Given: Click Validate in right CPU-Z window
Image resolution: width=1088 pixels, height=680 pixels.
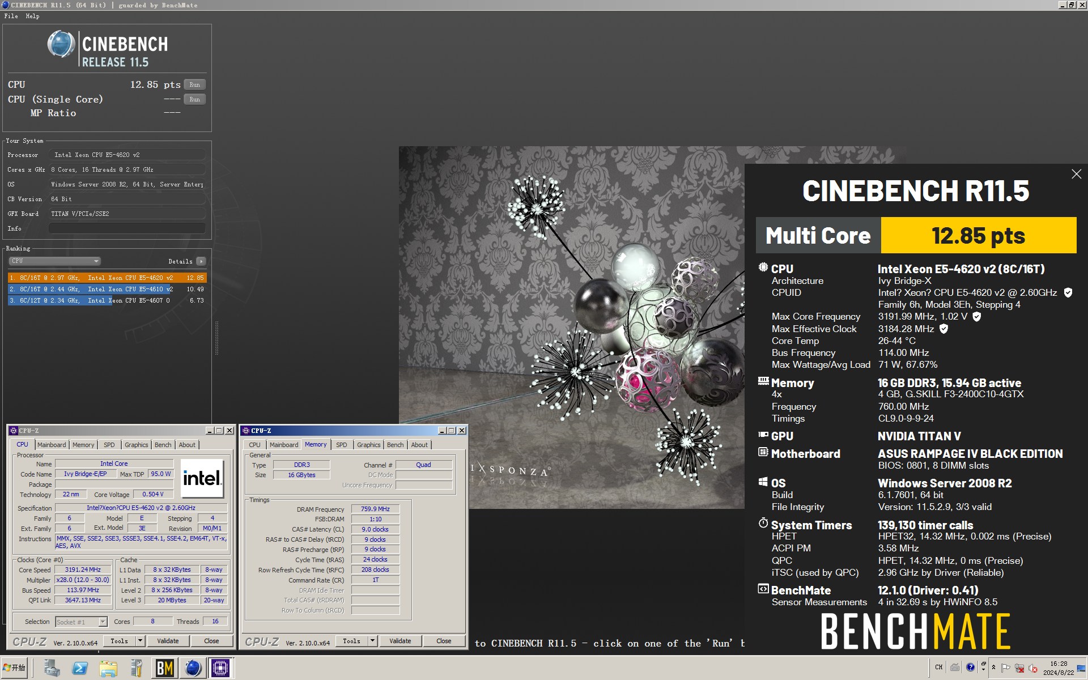Looking at the screenshot, I should 400,641.
